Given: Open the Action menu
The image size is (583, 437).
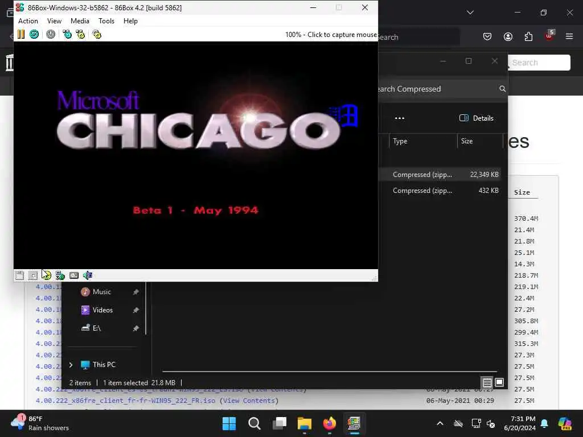Looking at the screenshot, I should [28, 21].
